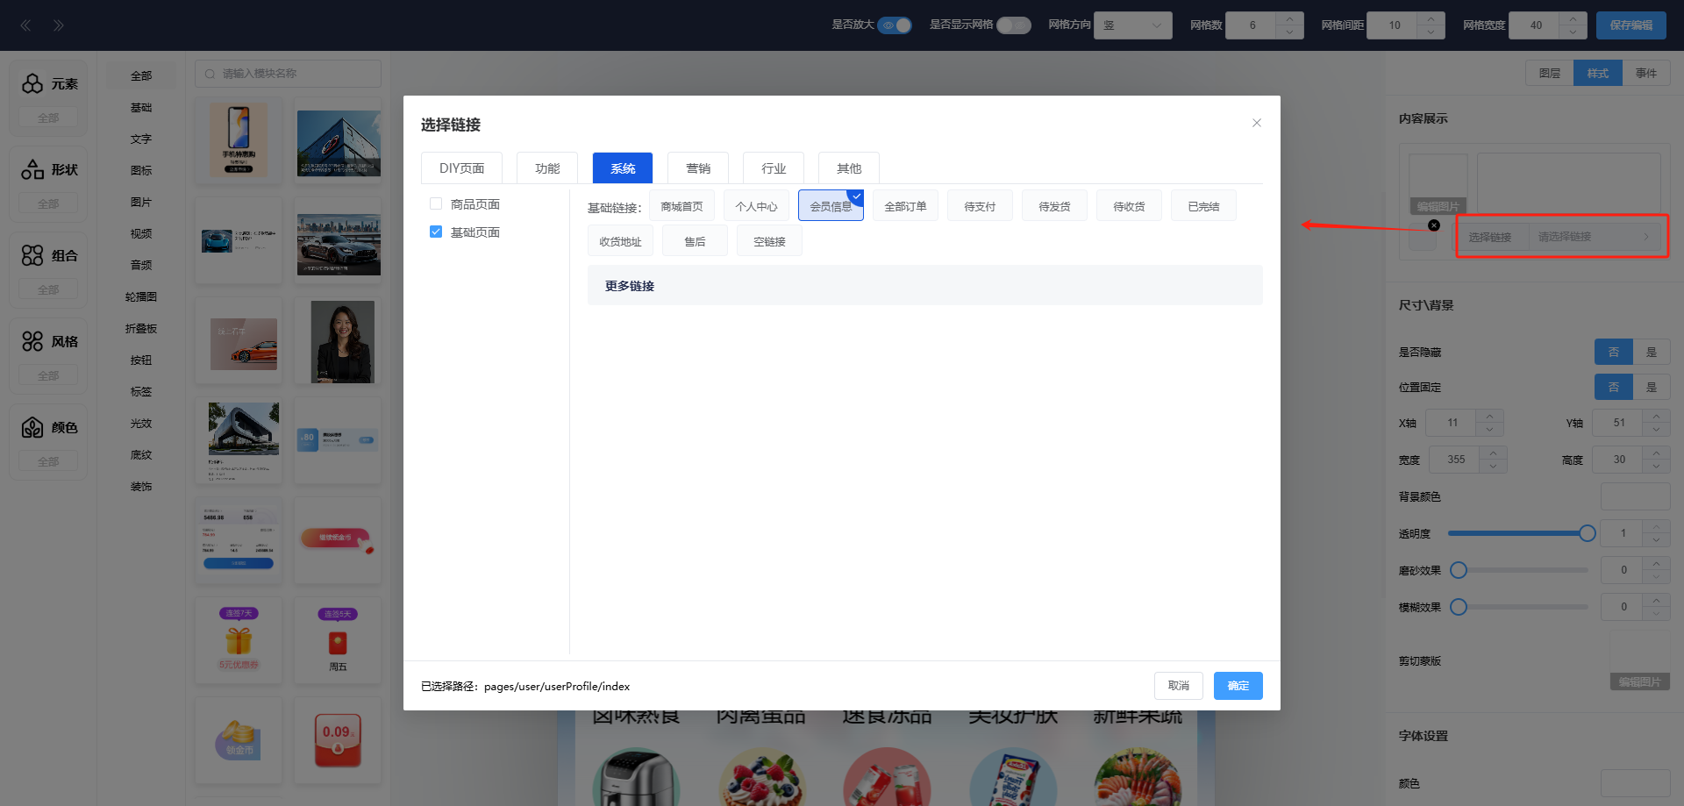The image size is (1684, 806).
Task: Check the 商品页面 checkbox
Action: 436,203
